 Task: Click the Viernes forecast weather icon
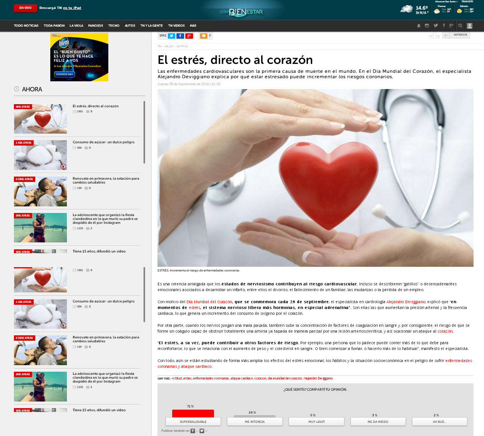(x=437, y=11)
